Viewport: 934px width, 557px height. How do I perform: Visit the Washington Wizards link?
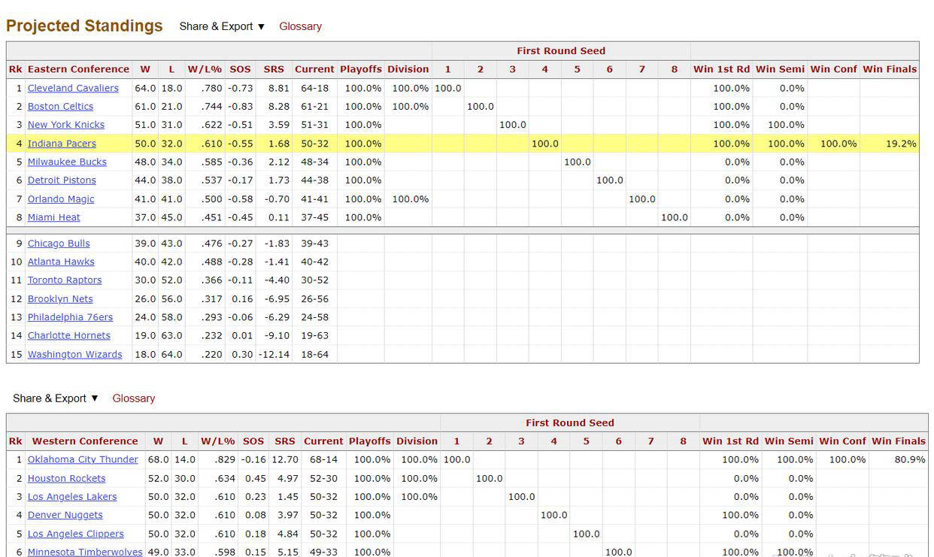pyautogui.click(x=74, y=354)
